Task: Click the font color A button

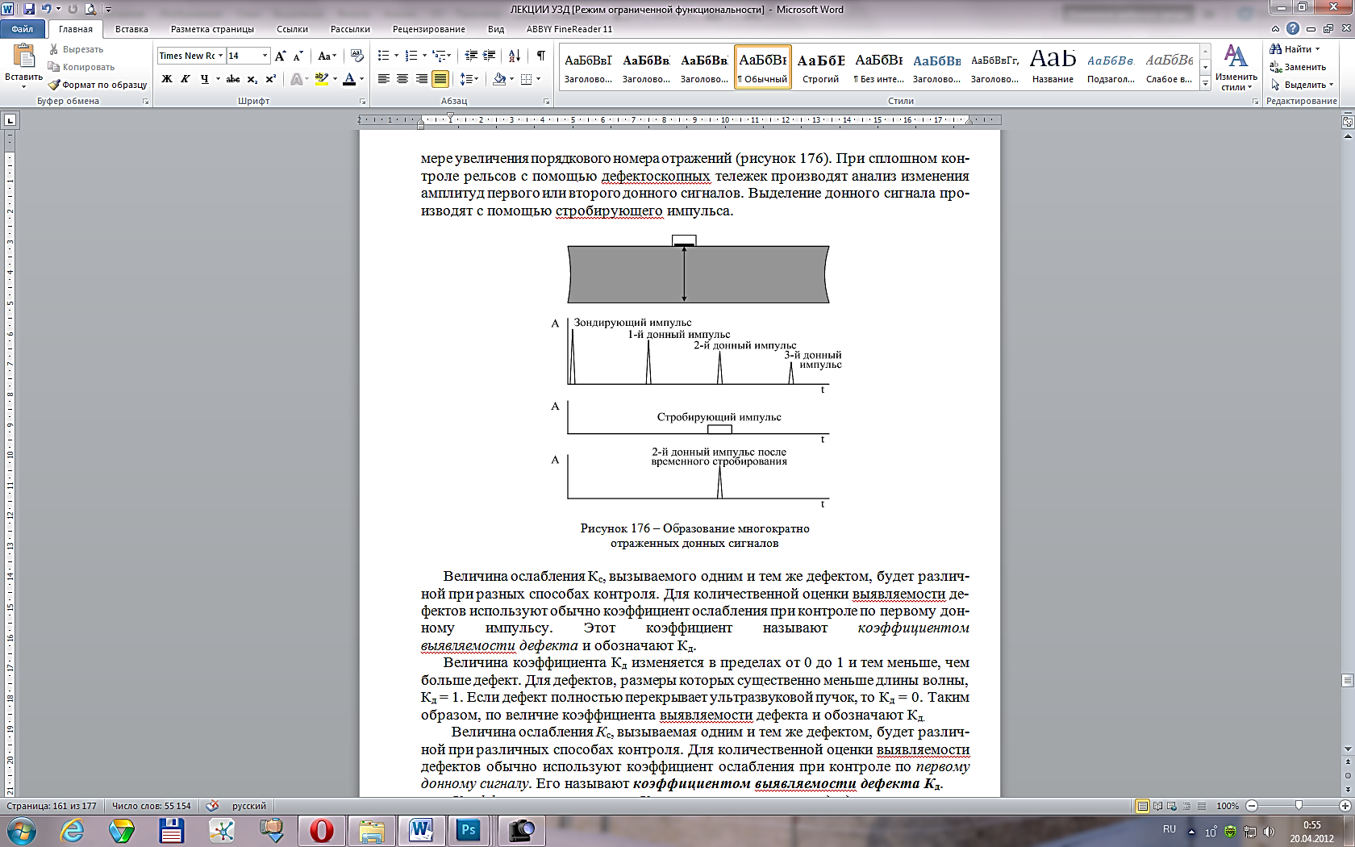Action: (x=349, y=79)
